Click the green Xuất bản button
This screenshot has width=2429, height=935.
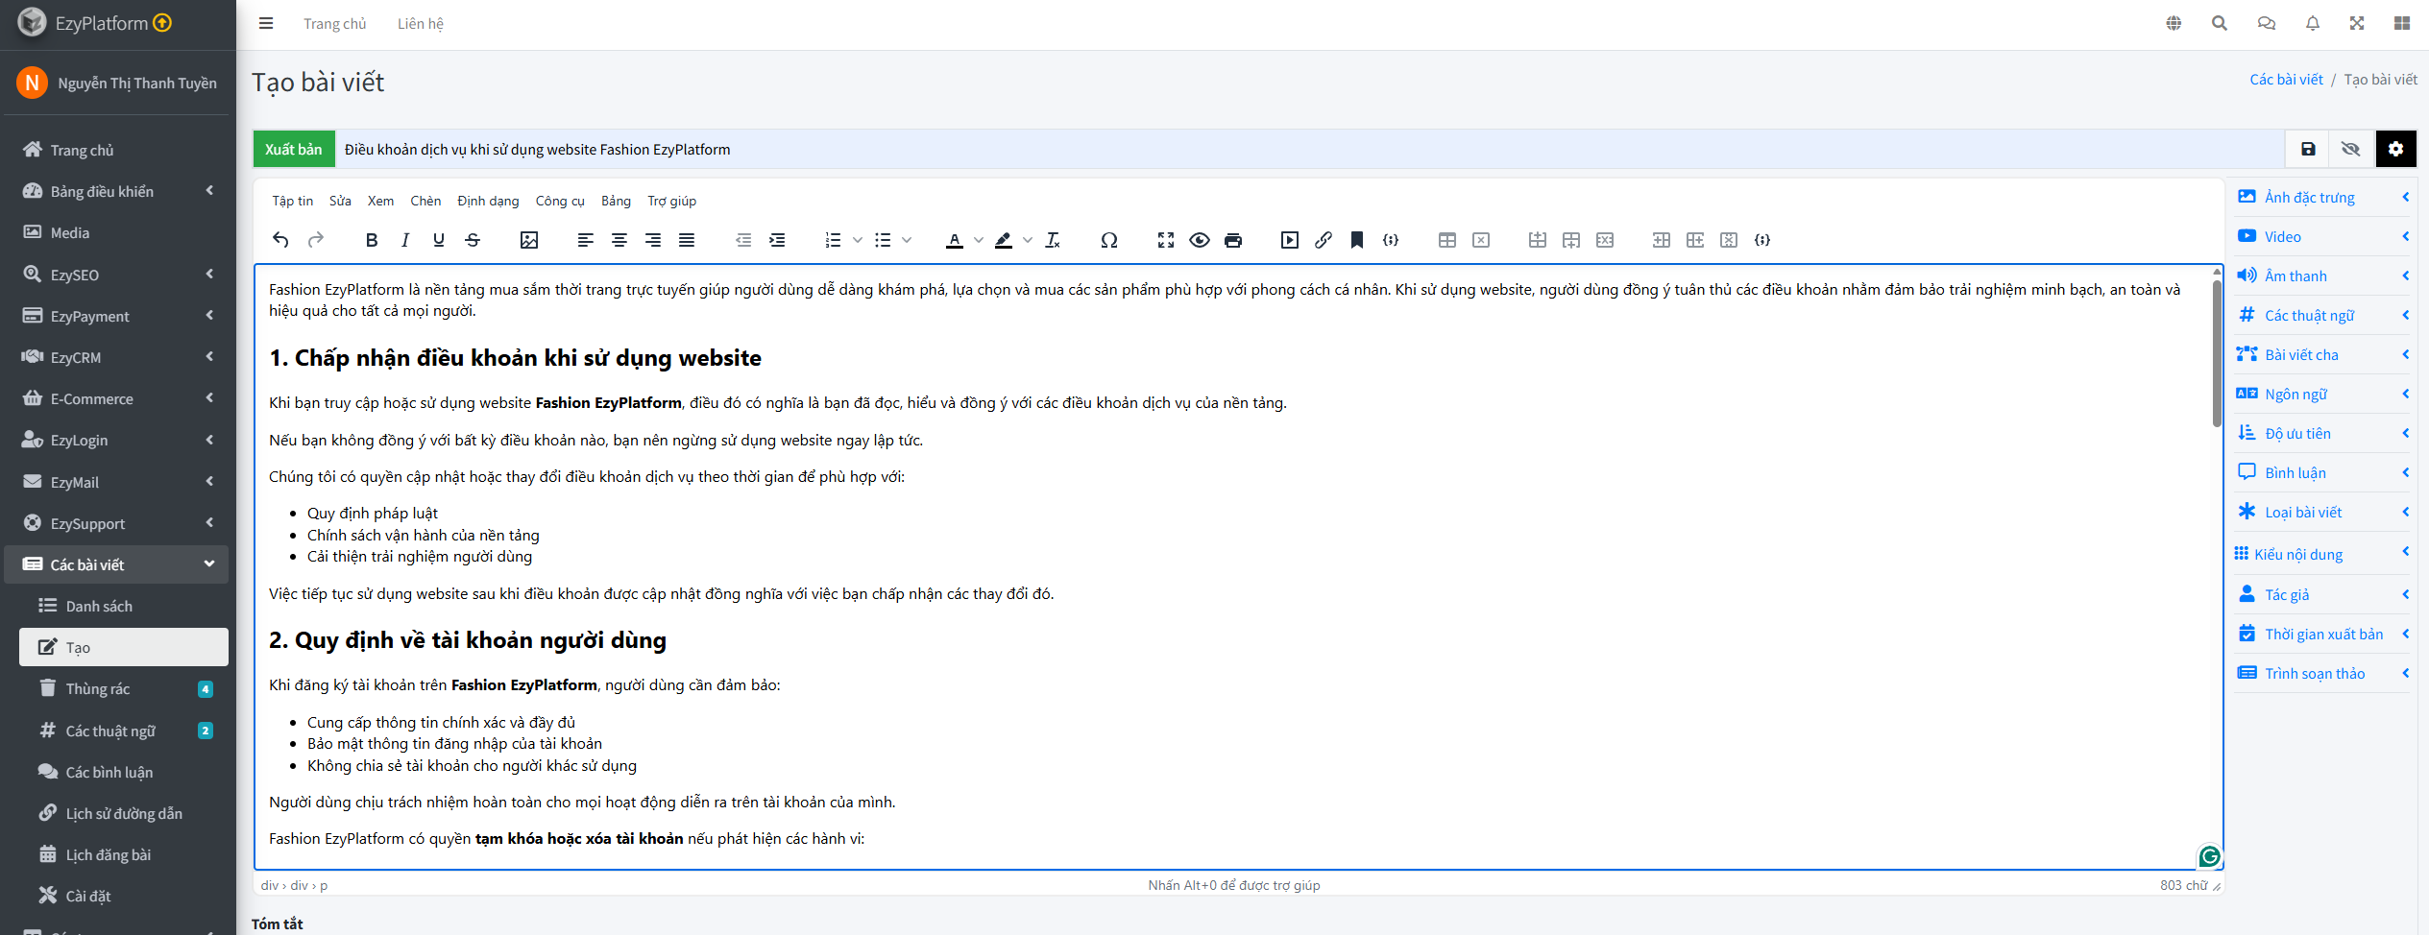click(294, 149)
